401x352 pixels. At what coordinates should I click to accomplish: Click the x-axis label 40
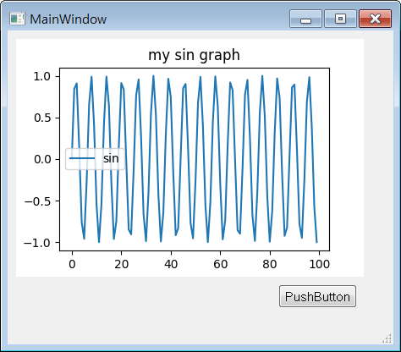pos(171,264)
